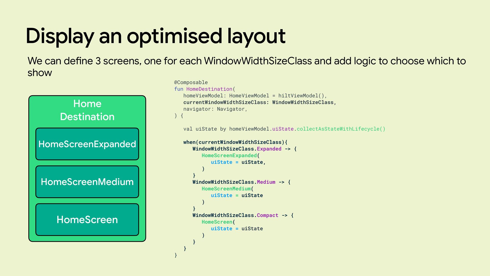Click the green HomeScreenMedium( call in the code
This screenshot has width=490, height=276.
click(226, 189)
